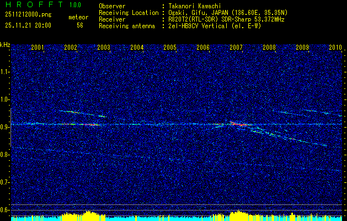Click the 0.6 kHz frequency label
This screenshot has width=347, height=221.
tap(4, 210)
